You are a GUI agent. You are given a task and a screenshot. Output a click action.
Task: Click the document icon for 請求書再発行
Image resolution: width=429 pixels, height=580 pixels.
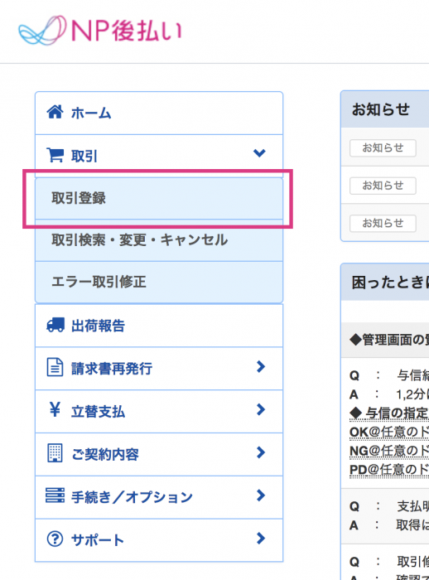click(x=55, y=367)
